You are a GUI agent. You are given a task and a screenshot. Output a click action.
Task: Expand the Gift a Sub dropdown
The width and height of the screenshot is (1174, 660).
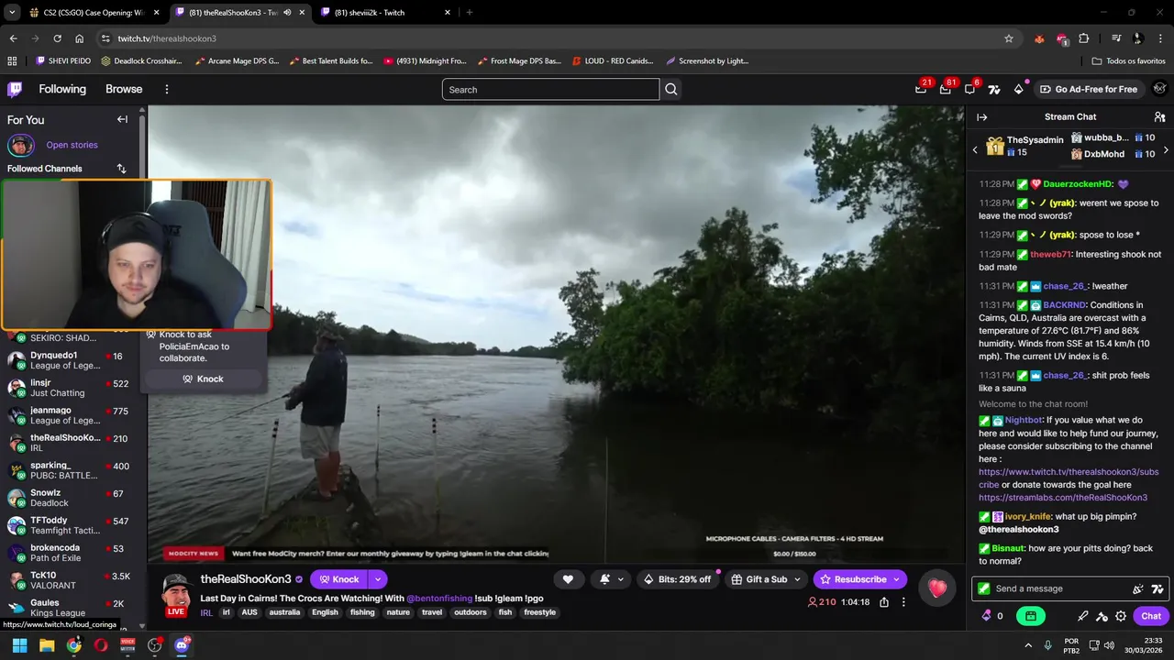[797, 579]
